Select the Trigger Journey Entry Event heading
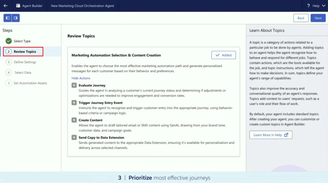This screenshot has height=183, width=328. coord(101,103)
